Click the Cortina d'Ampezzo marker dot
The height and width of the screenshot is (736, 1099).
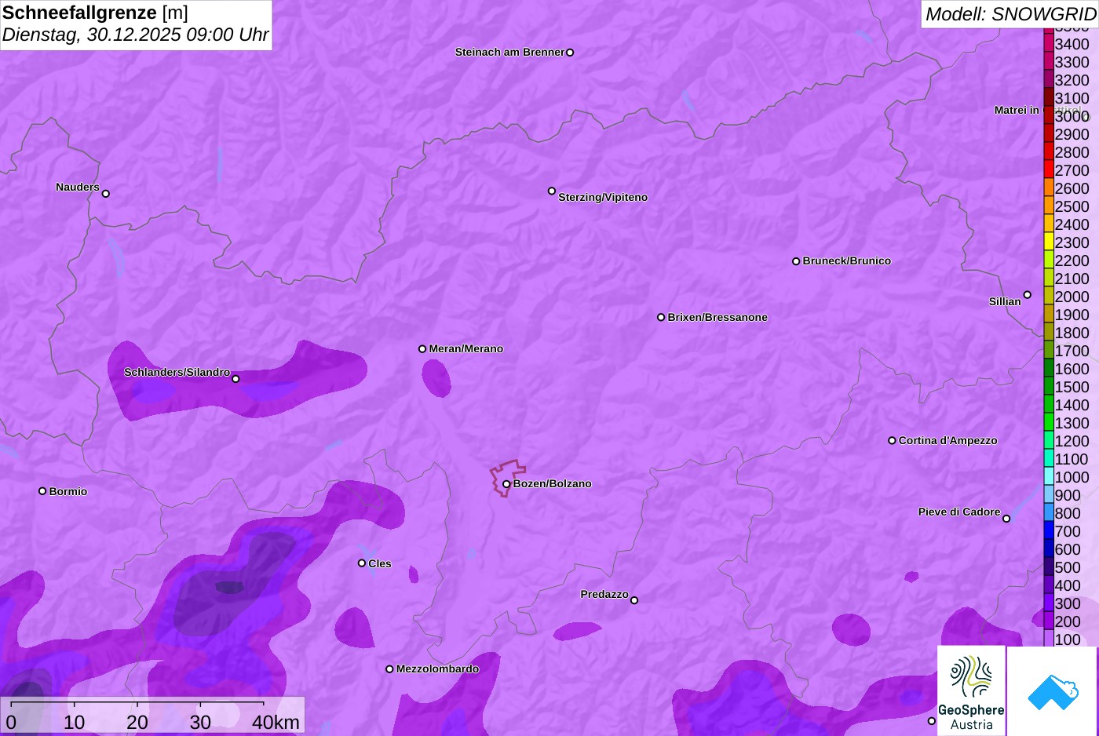pyautogui.click(x=892, y=440)
